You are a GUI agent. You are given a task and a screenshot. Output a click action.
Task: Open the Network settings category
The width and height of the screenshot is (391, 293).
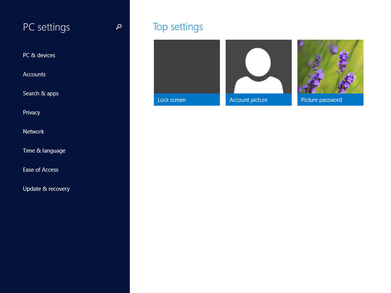click(x=33, y=131)
